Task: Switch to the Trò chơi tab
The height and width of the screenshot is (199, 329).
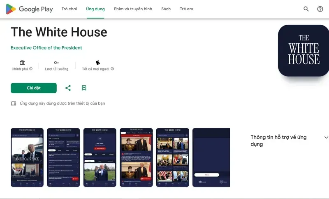Action: (69, 9)
